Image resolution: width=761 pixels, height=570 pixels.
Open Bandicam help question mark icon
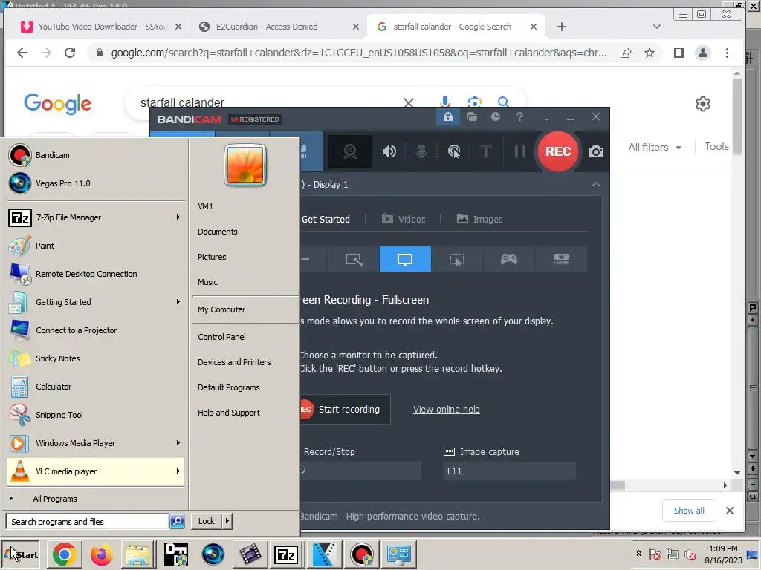pyautogui.click(x=519, y=117)
